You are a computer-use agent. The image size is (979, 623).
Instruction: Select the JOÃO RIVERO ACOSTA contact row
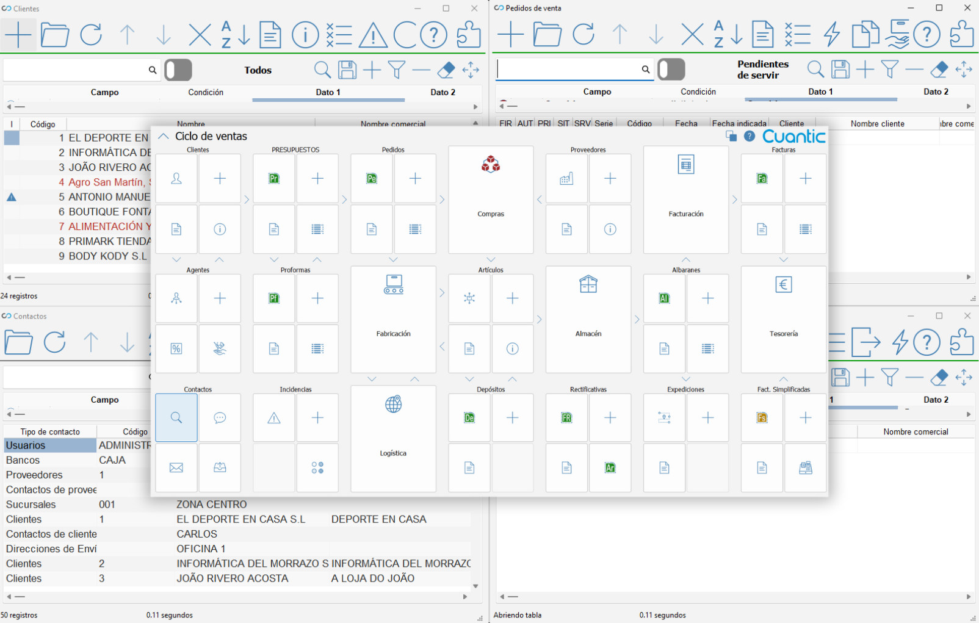coord(237,578)
